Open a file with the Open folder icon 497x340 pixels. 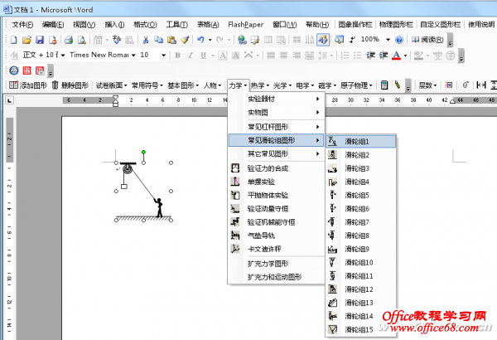coord(27,40)
